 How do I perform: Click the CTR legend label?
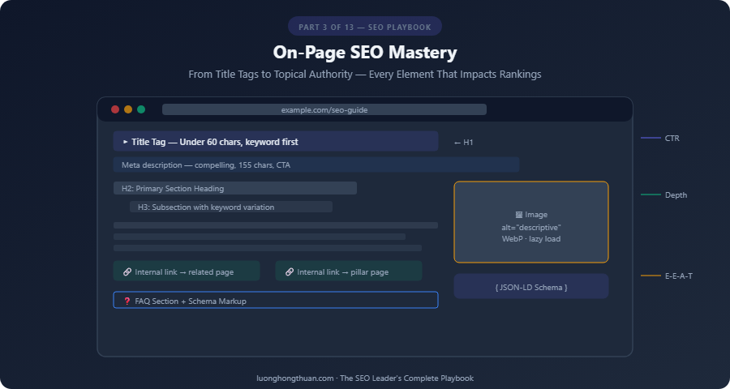point(672,139)
